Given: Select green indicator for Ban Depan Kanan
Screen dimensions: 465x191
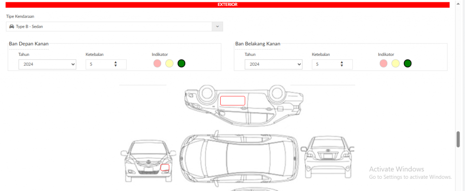Looking at the screenshot, I should click(x=181, y=64).
